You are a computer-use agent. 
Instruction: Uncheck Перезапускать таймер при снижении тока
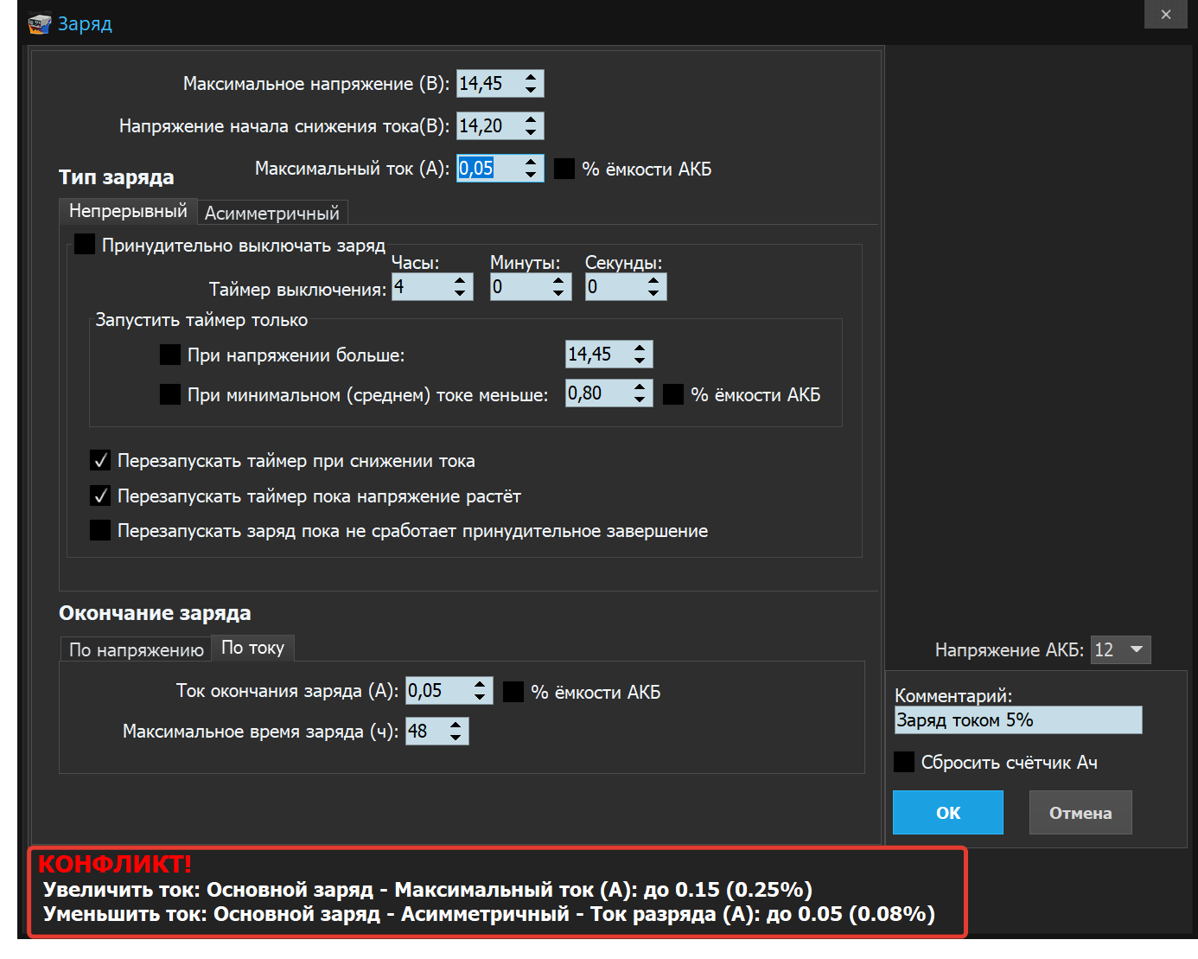[x=100, y=460]
